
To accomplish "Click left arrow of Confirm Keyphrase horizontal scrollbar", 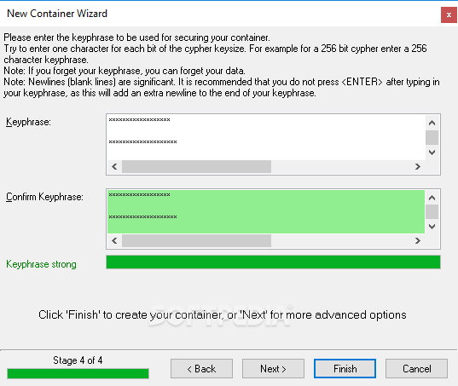I will 114,240.
